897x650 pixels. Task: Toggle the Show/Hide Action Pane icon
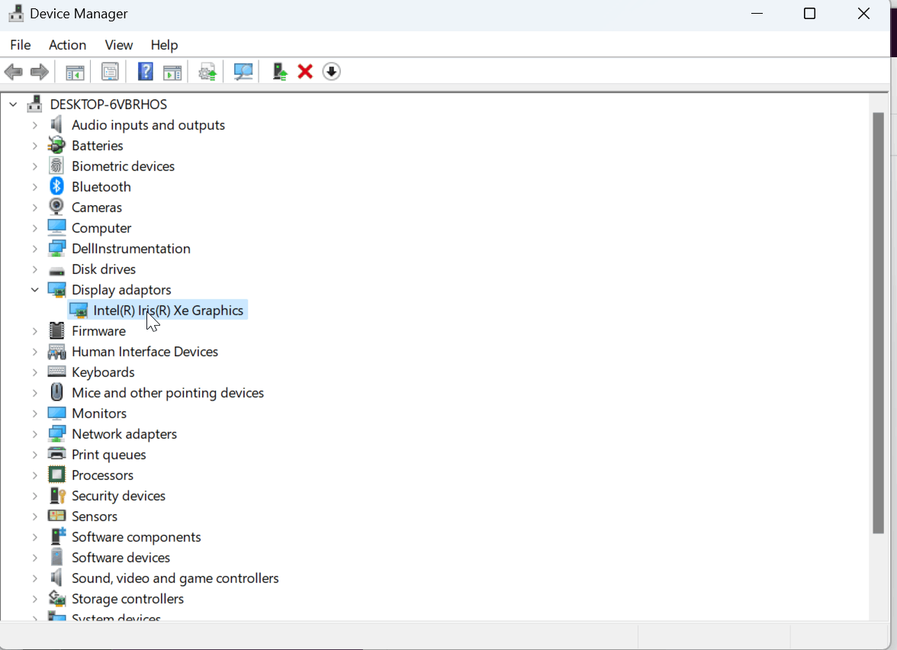[172, 72]
